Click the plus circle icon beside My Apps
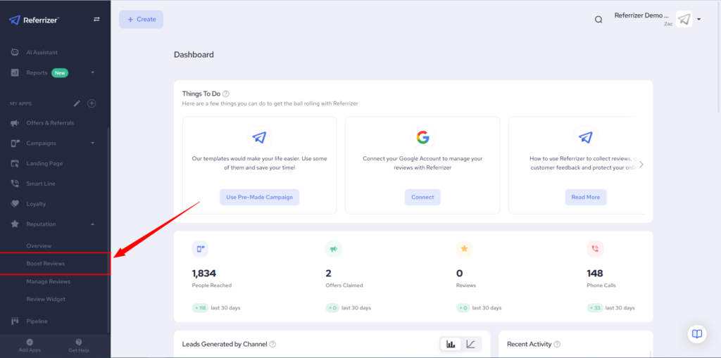This screenshot has width=721, height=358. (x=92, y=103)
